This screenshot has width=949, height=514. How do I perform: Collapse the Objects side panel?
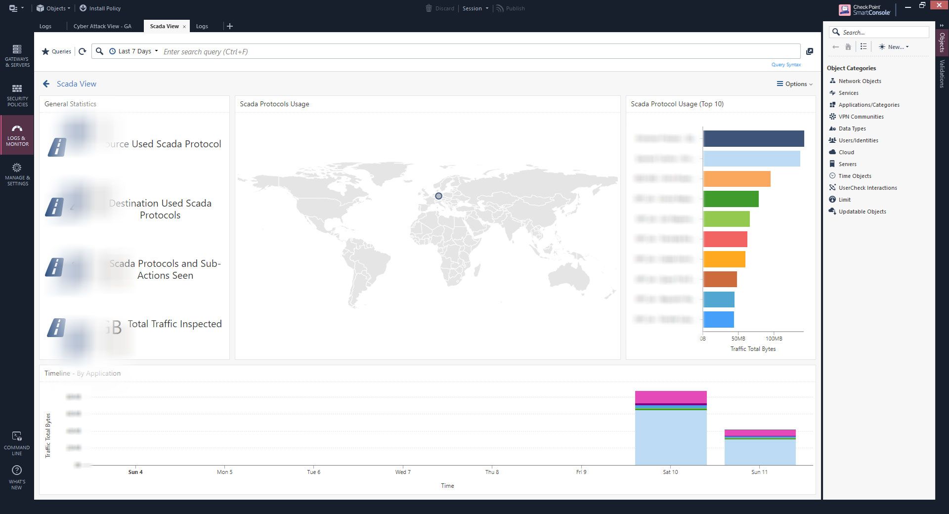942,25
